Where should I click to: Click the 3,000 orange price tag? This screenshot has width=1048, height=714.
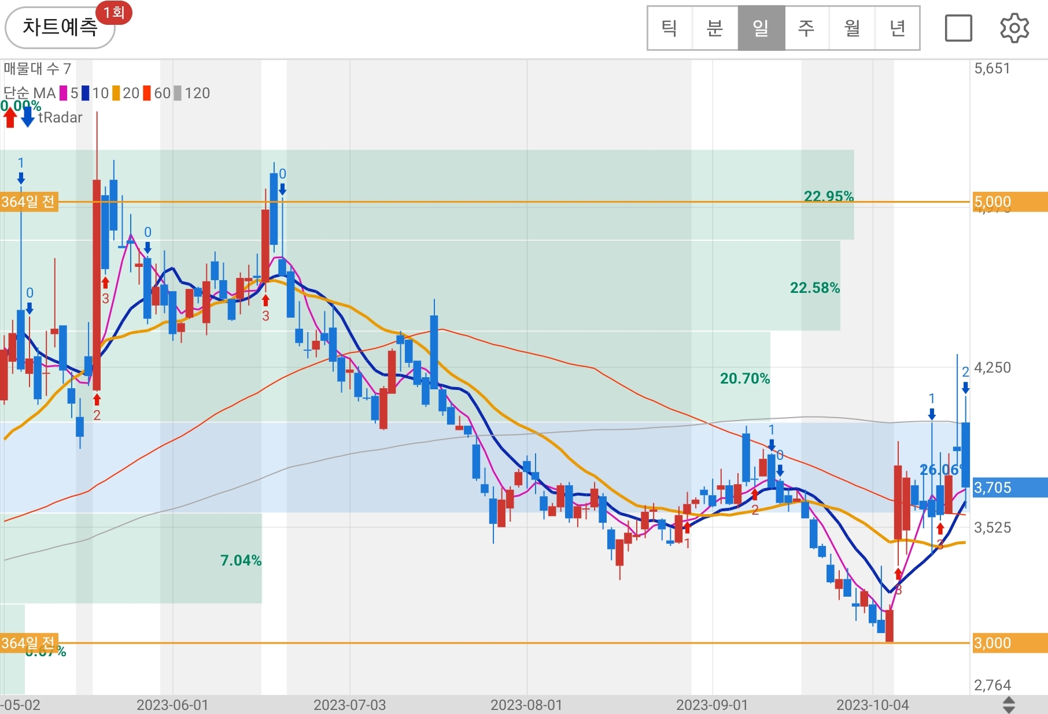coord(1010,643)
